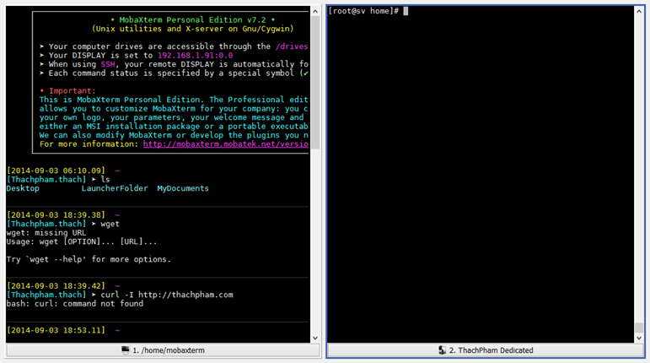The height and width of the screenshot is (363, 650).
Task: Click the [2014-09-03 06:10.09] timestamp
Action: tap(56, 171)
